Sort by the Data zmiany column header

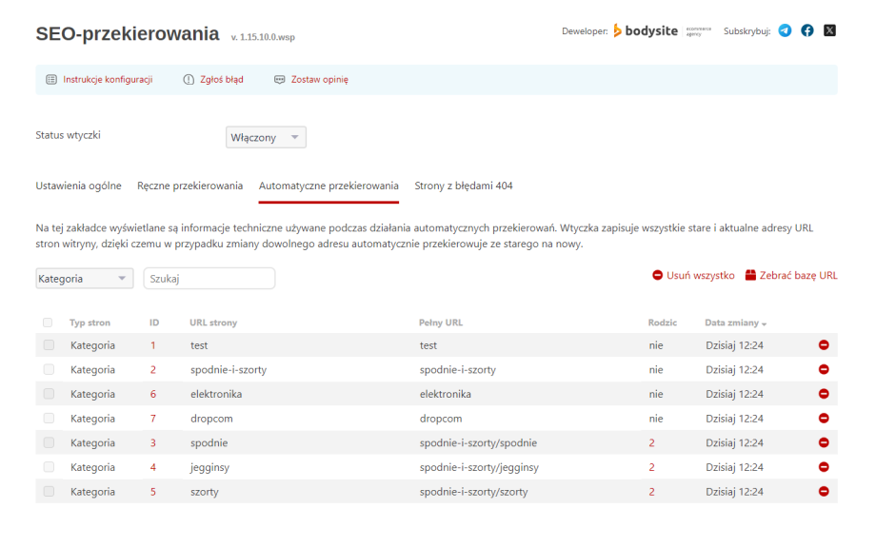735,323
